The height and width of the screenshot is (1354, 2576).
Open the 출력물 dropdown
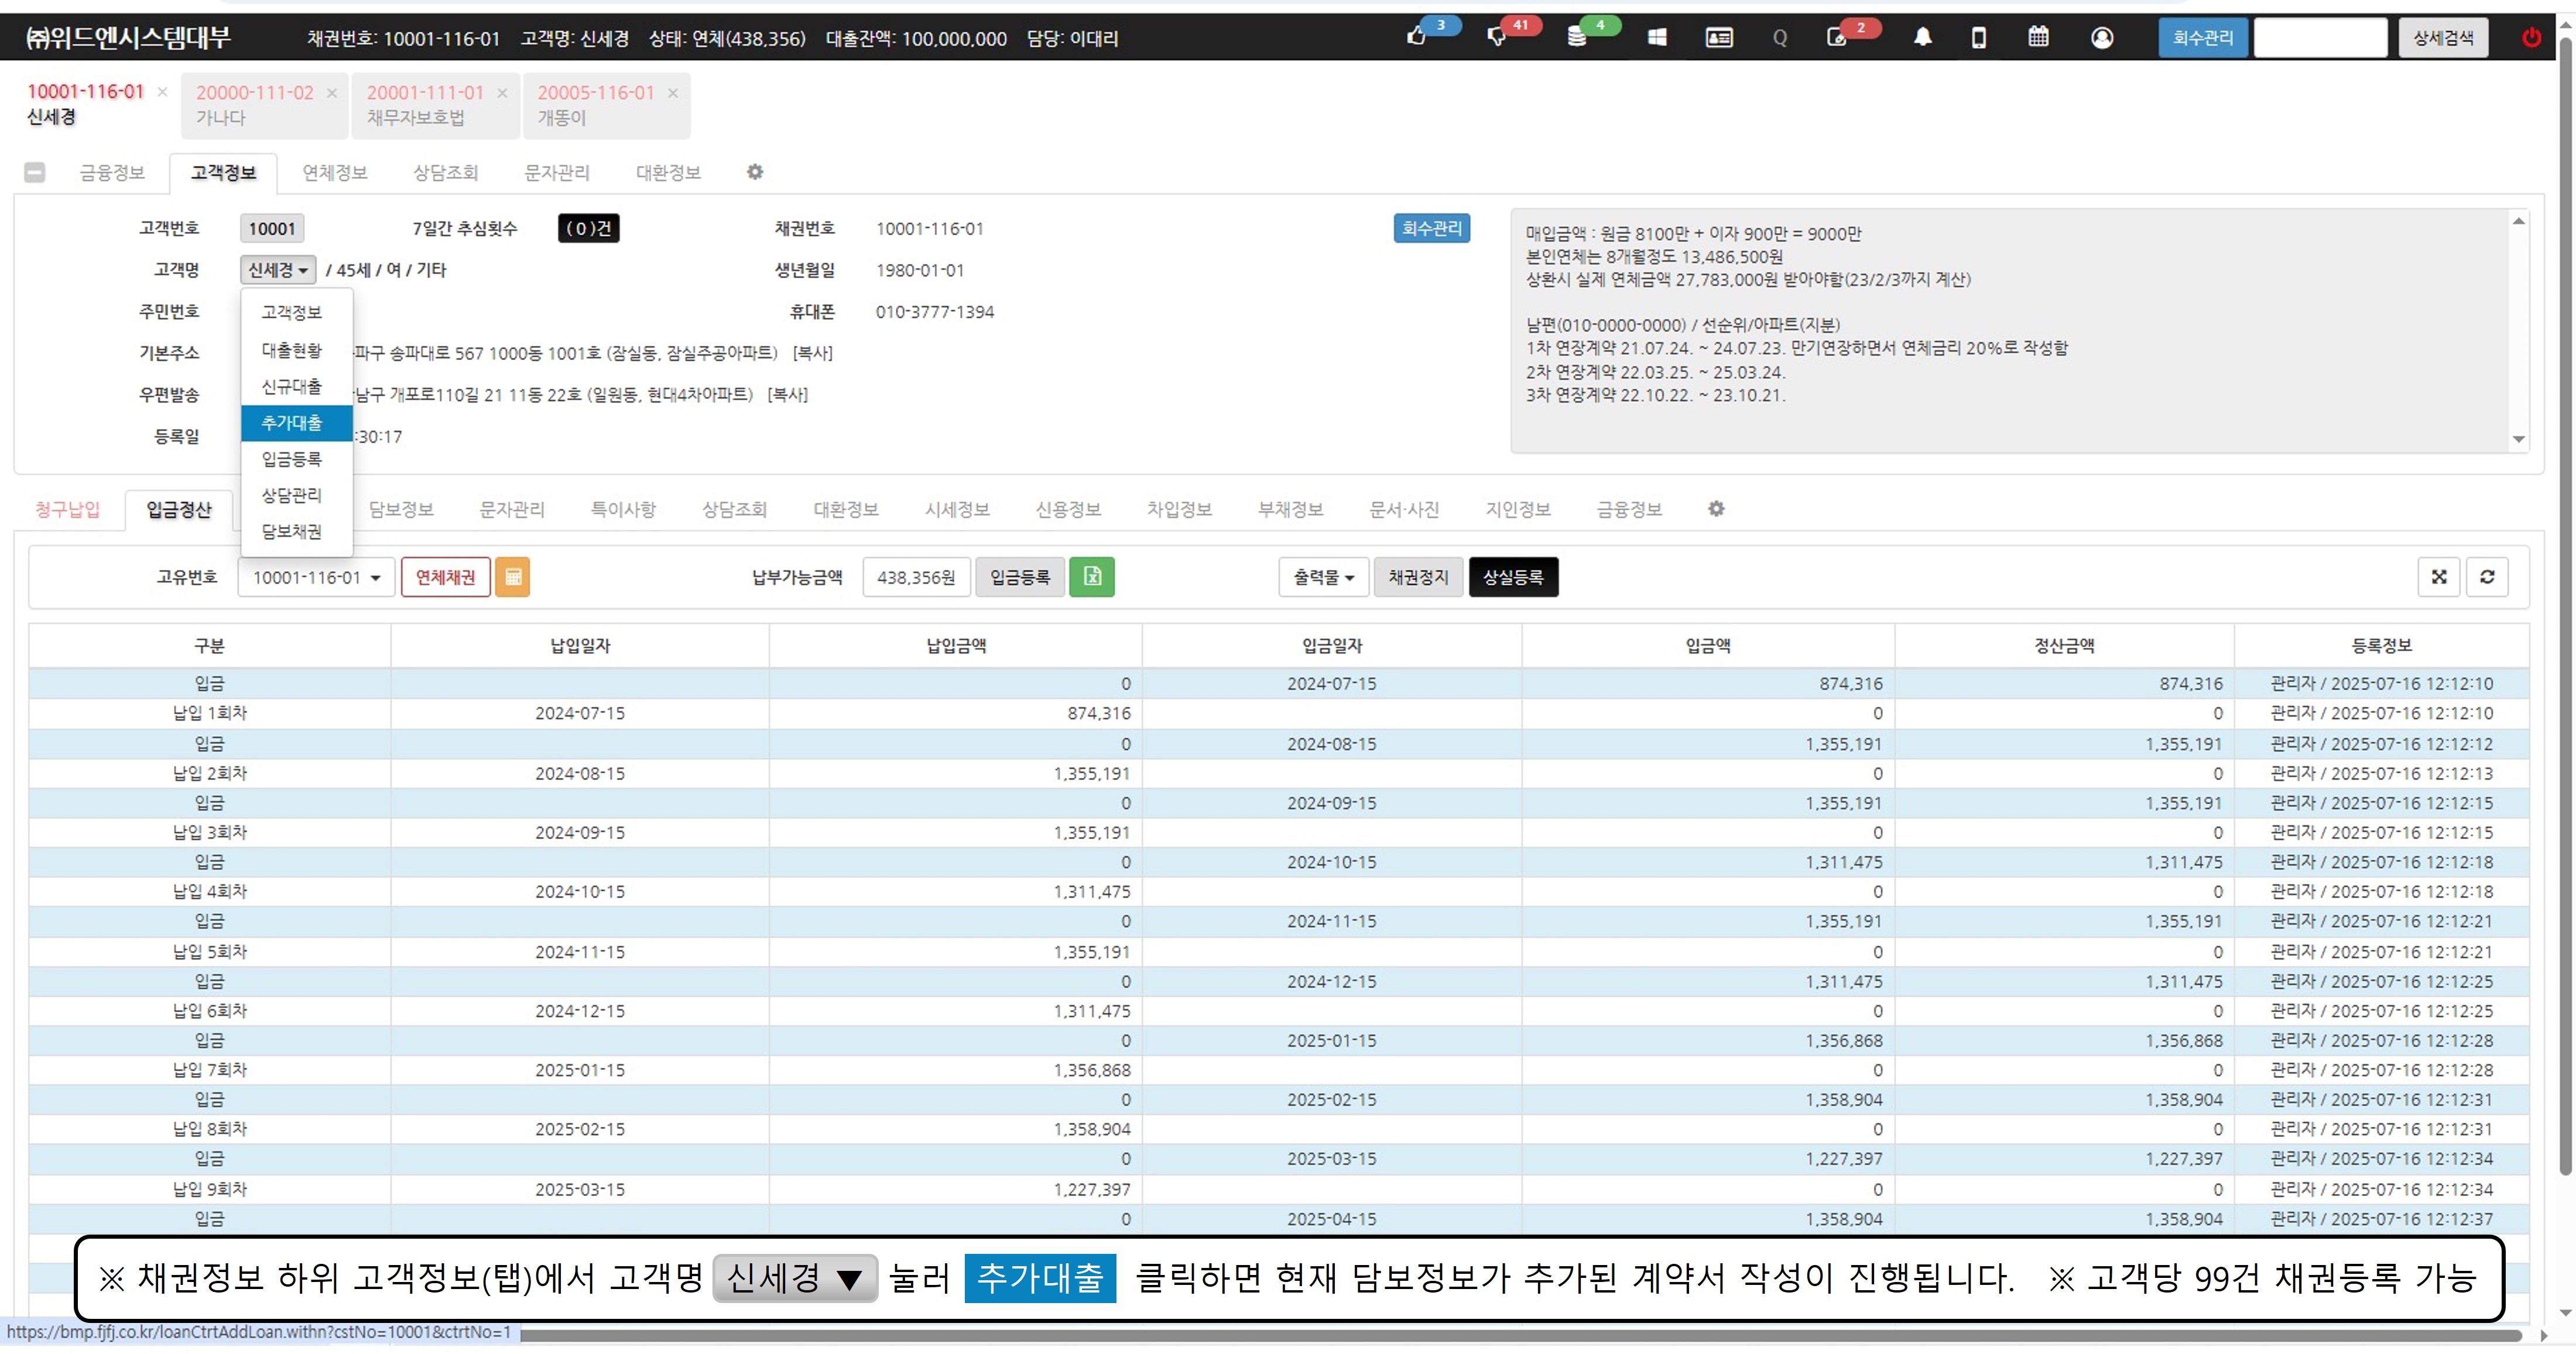point(1322,577)
